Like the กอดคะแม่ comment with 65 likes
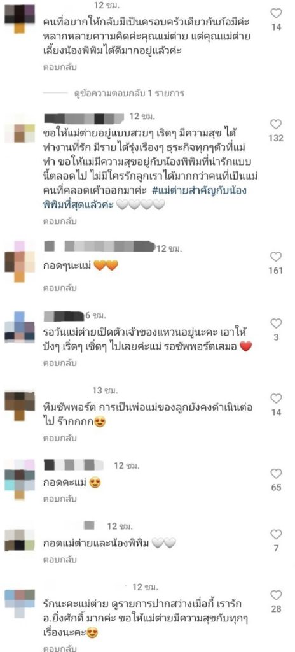This screenshot has height=652, width=295. pos(276,473)
